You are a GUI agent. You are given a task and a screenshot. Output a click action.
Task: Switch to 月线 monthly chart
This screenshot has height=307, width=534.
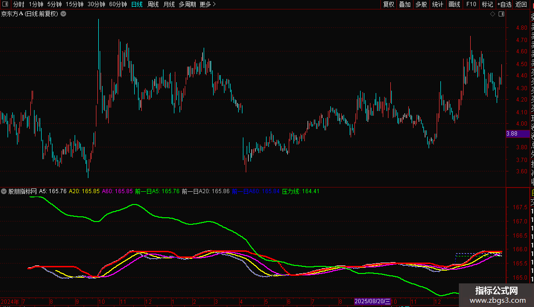[169, 4]
